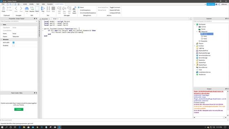Click the Paste icon in Clipboard

3,9
